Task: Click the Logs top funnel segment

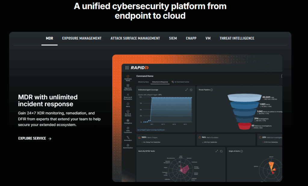Action: 245,98
